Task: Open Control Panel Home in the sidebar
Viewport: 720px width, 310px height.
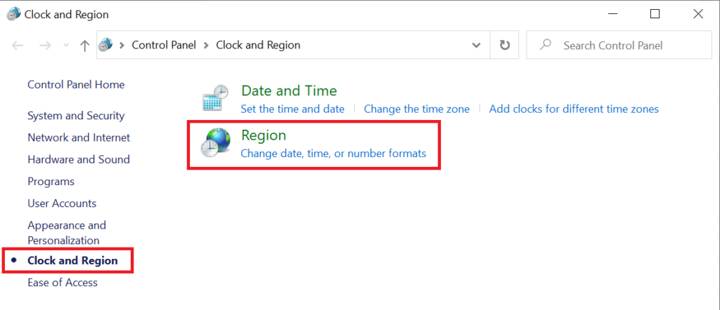Action: (x=76, y=85)
